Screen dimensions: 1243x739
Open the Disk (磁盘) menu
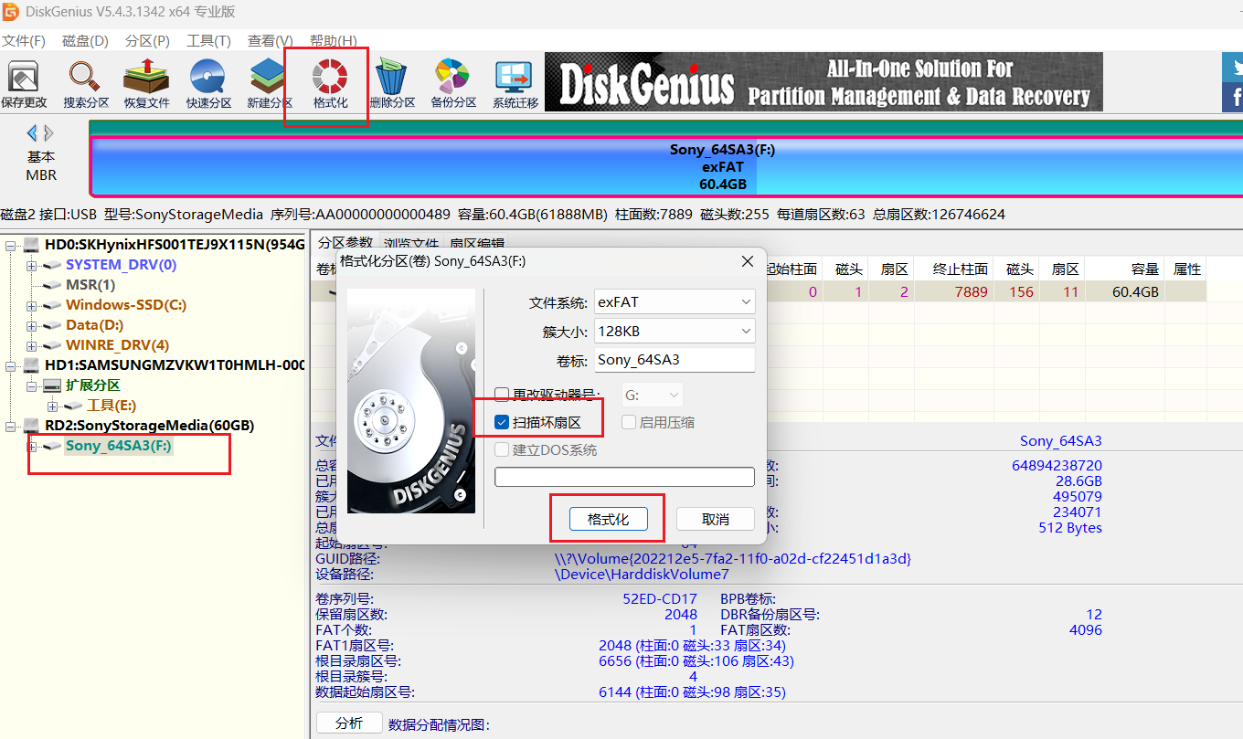85,41
